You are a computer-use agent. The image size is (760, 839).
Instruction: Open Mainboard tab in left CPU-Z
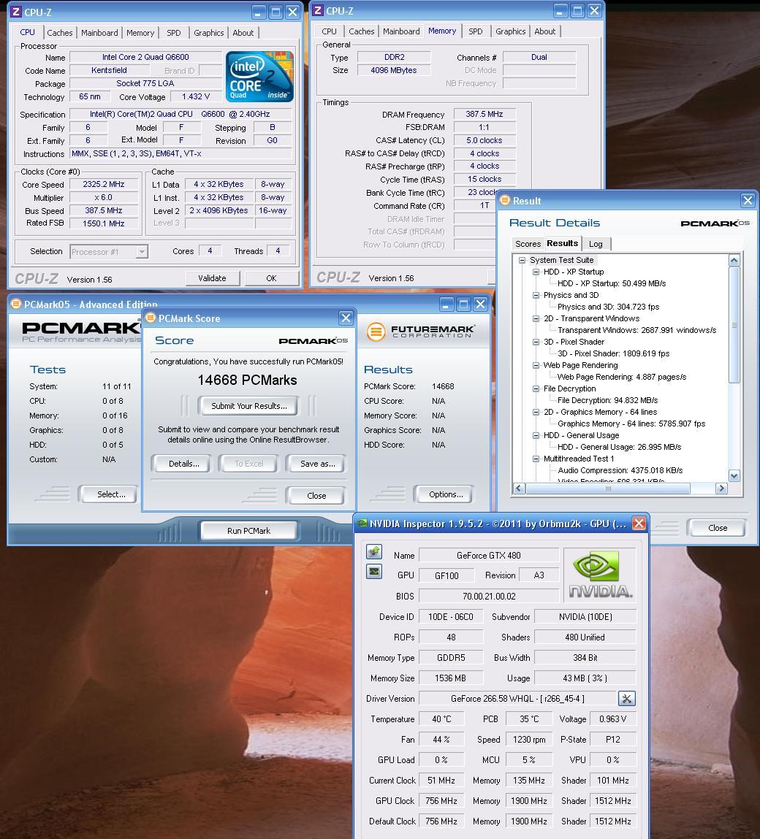99,33
